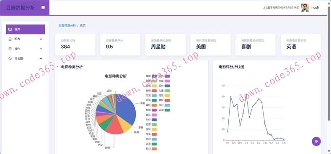Click the clock icon beside 词云图

pyautogui.click(x=10, y=59)
